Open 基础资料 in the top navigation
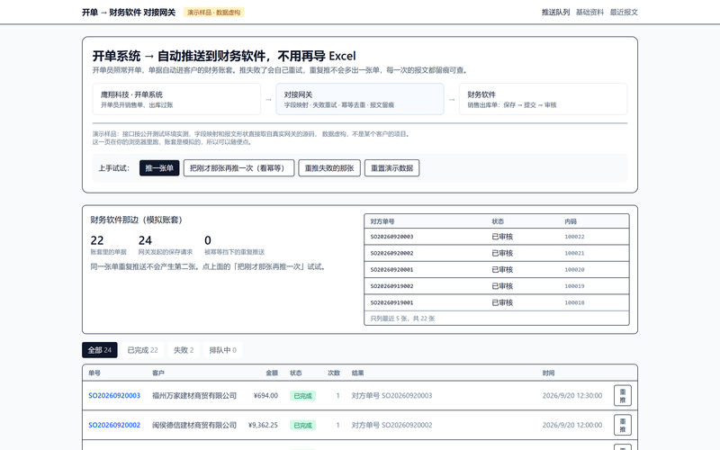The image size is (720, 450). coord(589,13)
